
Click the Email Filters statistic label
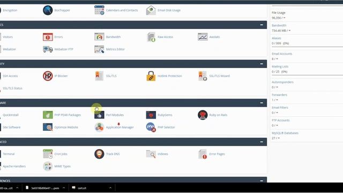point(280,108)
